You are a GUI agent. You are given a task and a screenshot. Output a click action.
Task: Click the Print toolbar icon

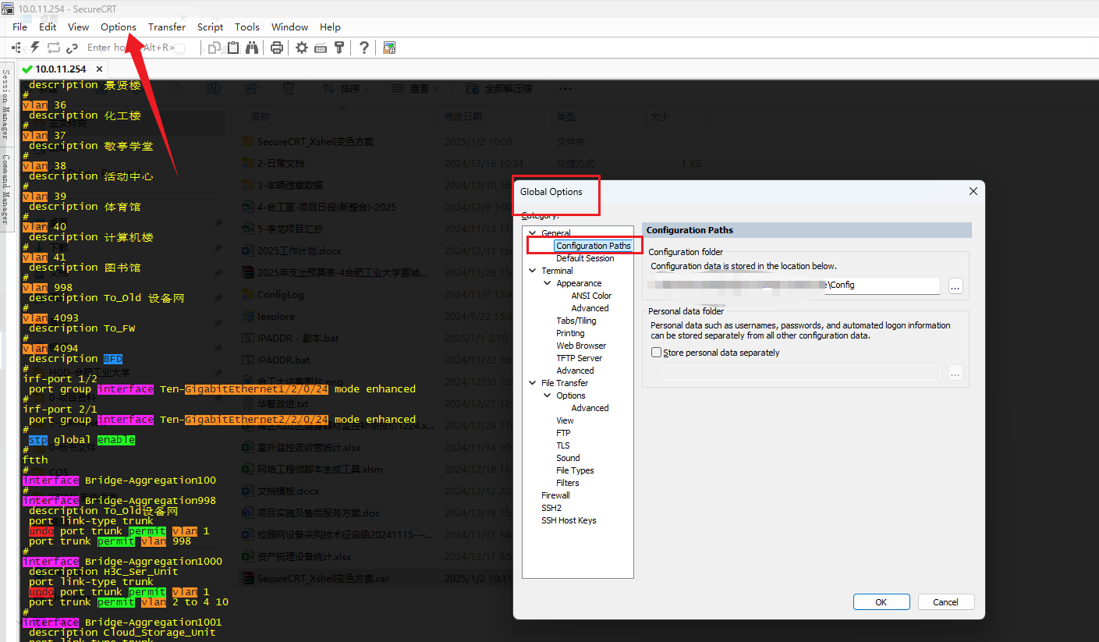coord(276,47)
